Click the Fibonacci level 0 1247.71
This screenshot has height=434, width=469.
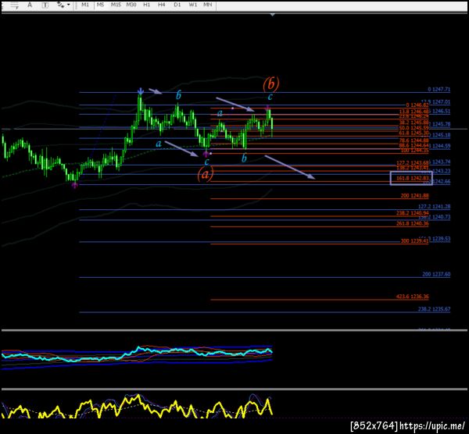pos(439,89)
